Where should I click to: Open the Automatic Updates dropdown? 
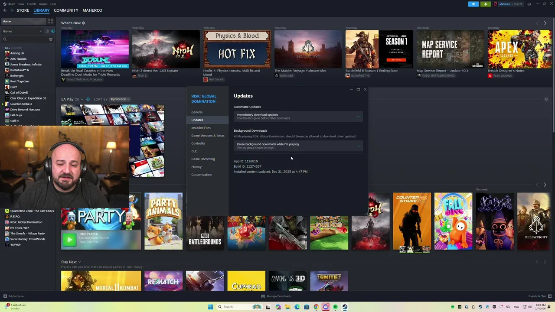click(298, 116)
